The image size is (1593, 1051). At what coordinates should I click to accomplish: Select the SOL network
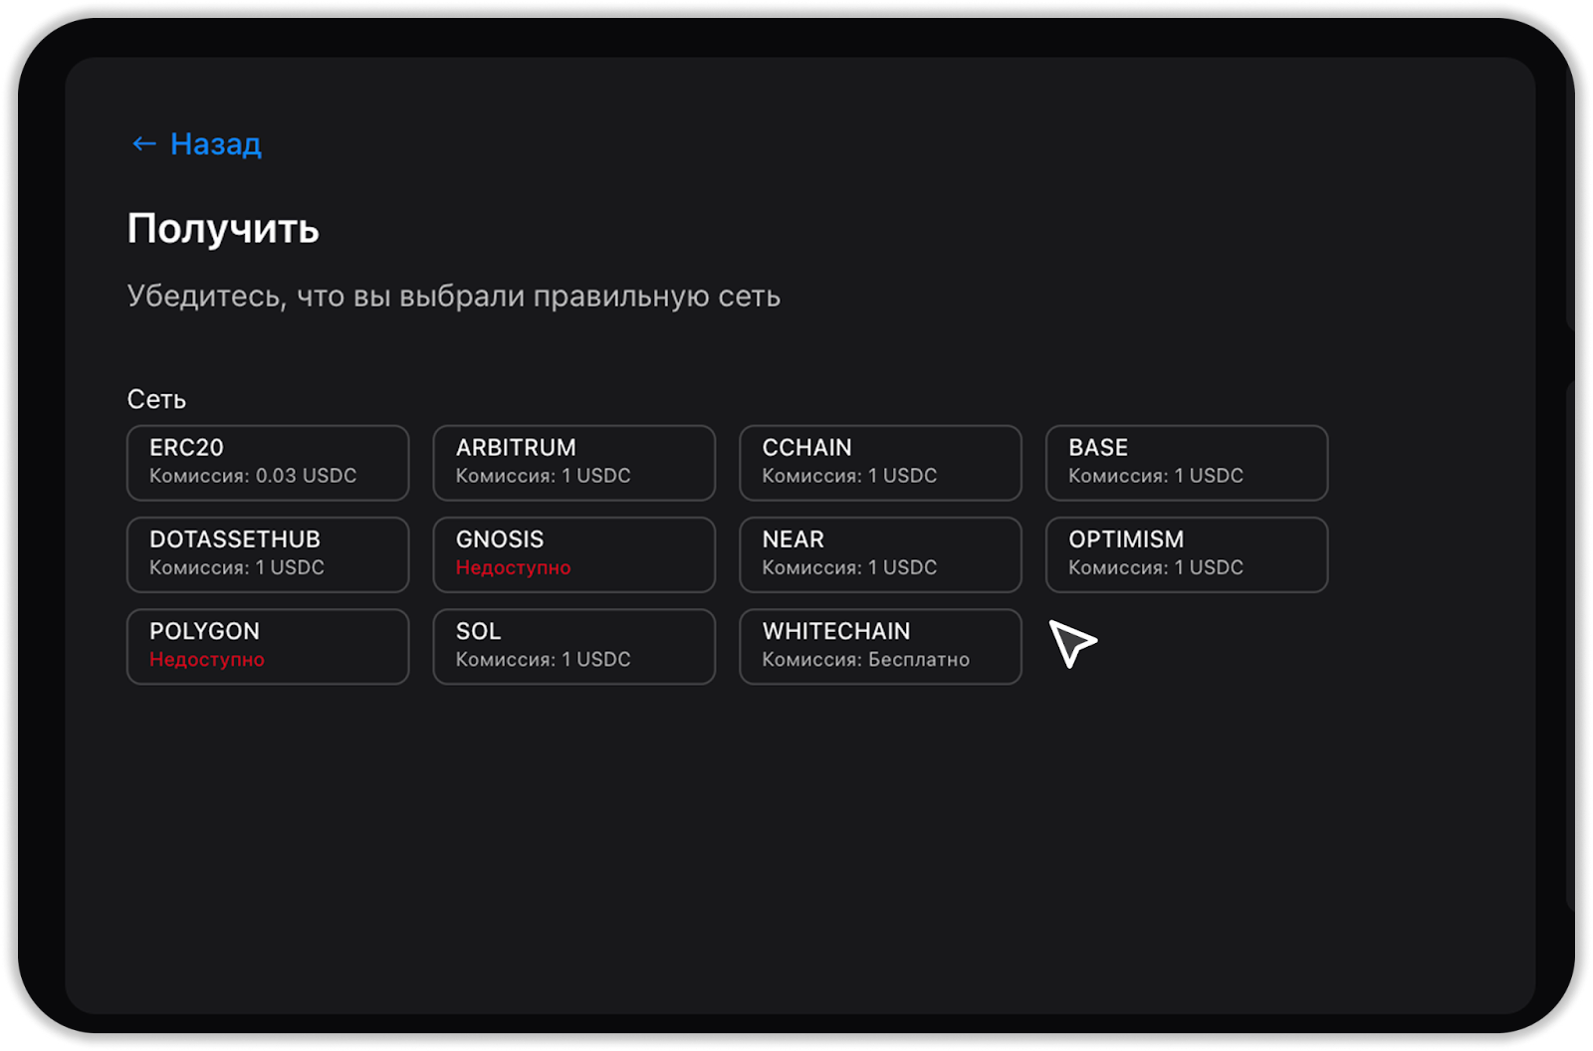tap(573, 646)
